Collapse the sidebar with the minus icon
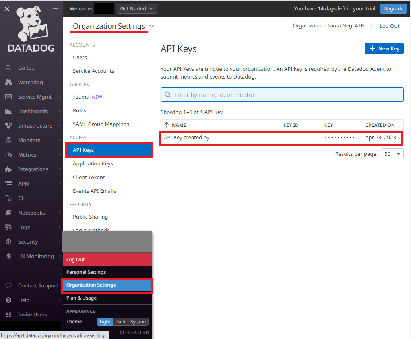 (55, 9)
